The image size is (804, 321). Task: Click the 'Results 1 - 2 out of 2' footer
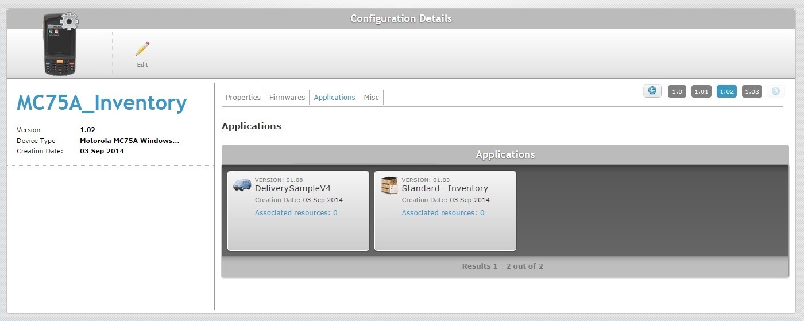pos(502,266)
